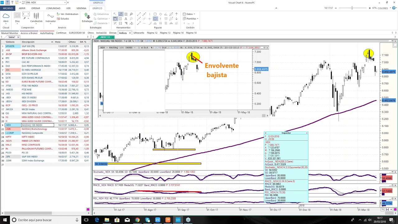Select the crosshair figure tool
This screenshot has width=398, height=224.
[x=150, y=19]
